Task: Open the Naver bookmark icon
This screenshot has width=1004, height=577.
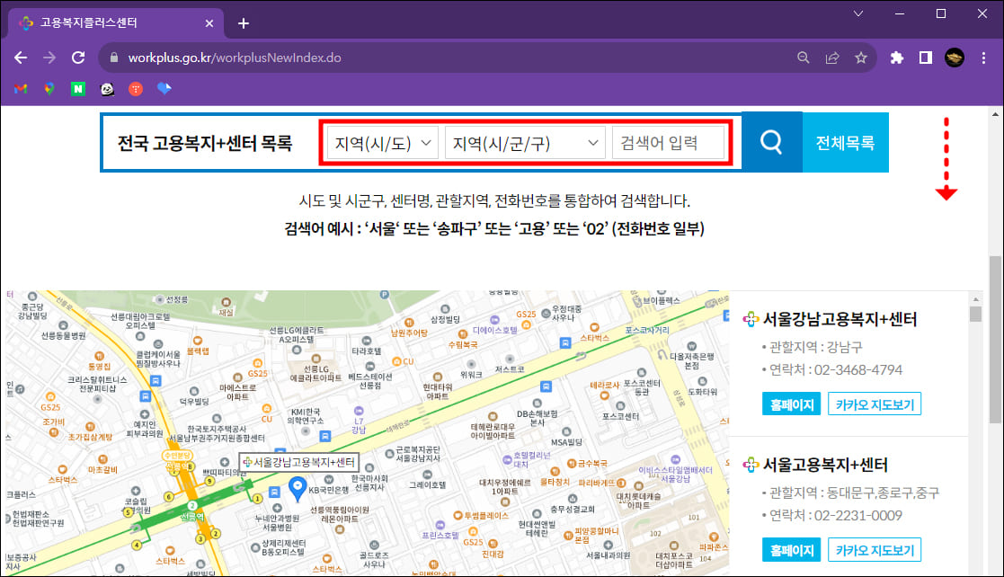Action: [77, 89]
